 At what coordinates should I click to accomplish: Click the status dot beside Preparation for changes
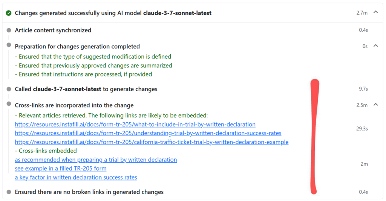point(9,45)
